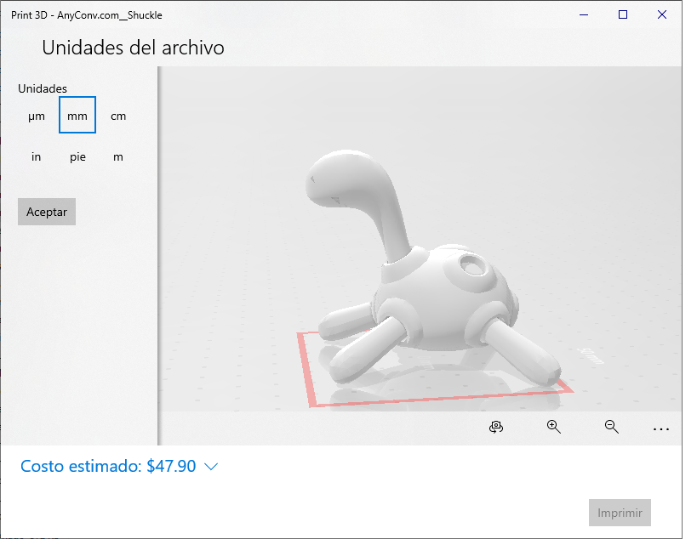This screenshot has width=697, height=539.
Task: Maximize the Print 3D window
Action: [x=622, y=14]
